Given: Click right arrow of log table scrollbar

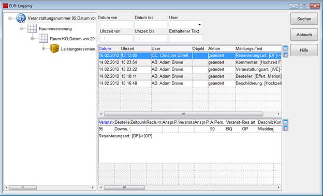Looking at the screenshot, I should coord(278,113).
